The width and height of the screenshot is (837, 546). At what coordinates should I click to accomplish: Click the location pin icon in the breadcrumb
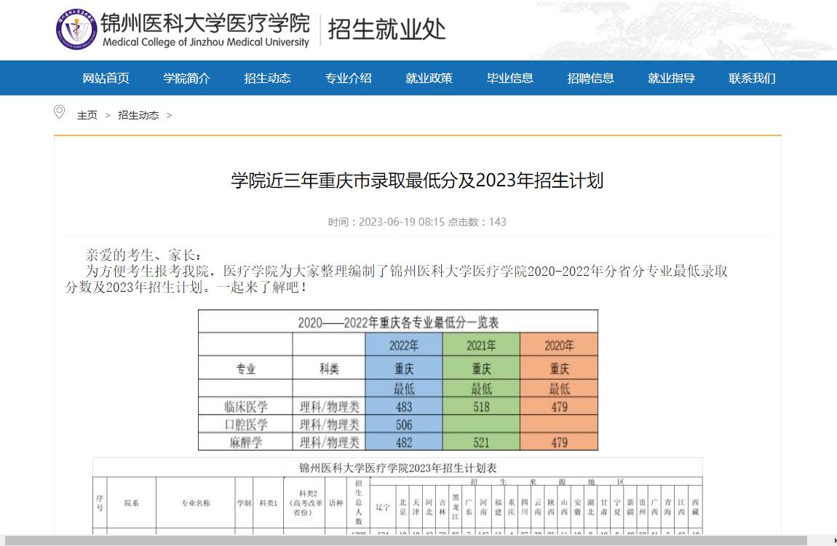tap(59, 111)
